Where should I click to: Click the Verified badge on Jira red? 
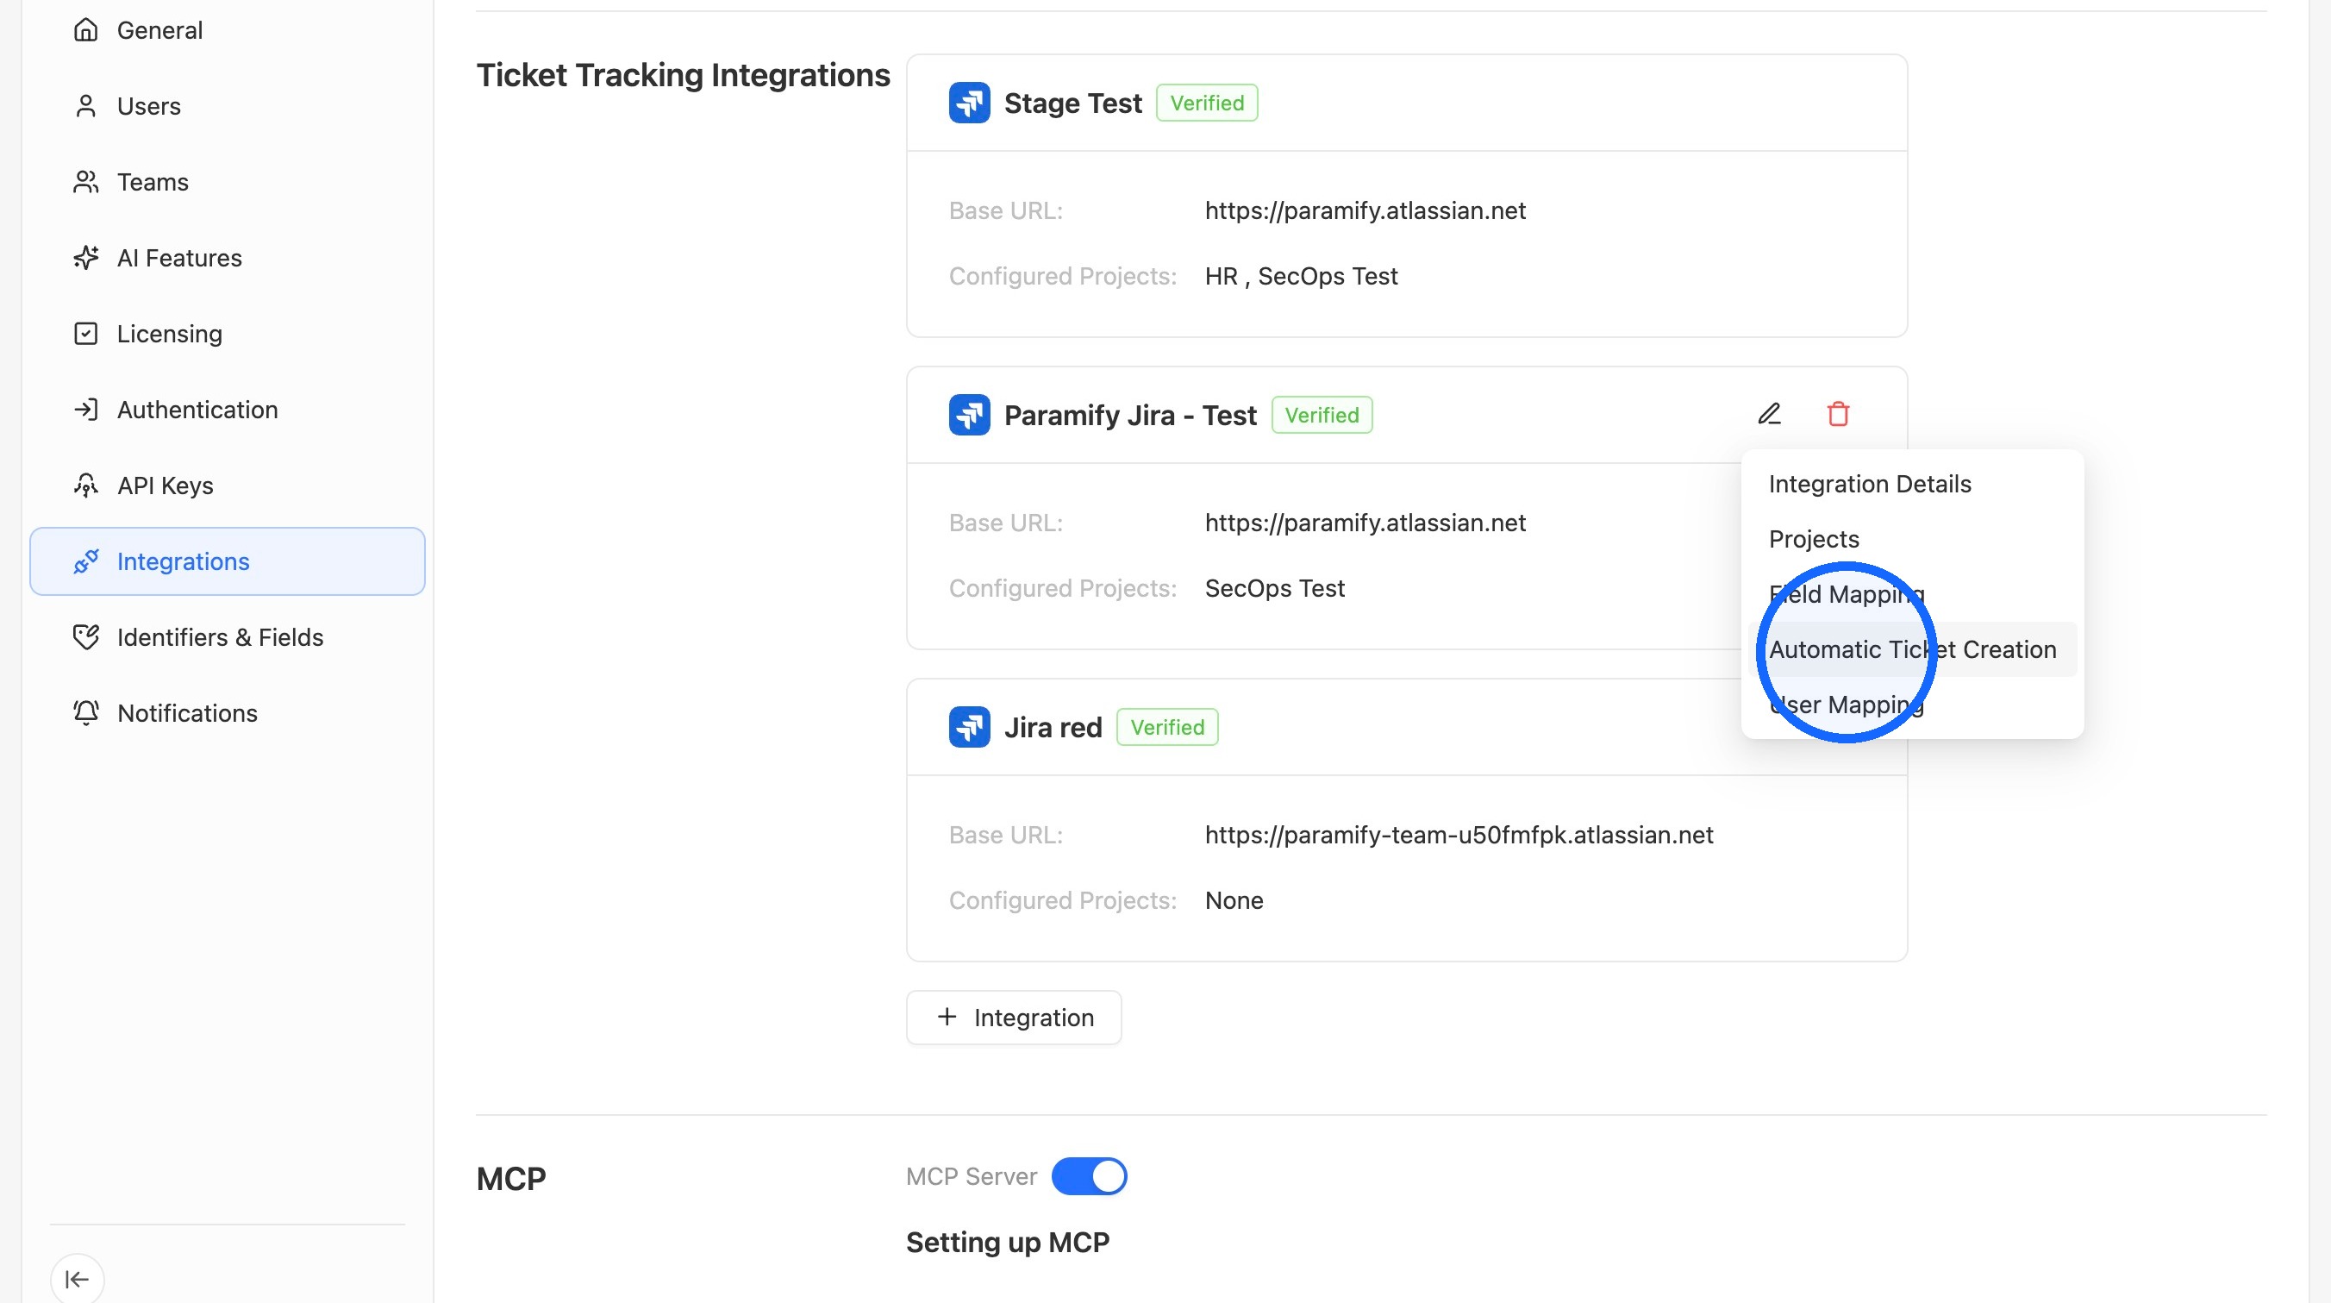pos(1166,727)
